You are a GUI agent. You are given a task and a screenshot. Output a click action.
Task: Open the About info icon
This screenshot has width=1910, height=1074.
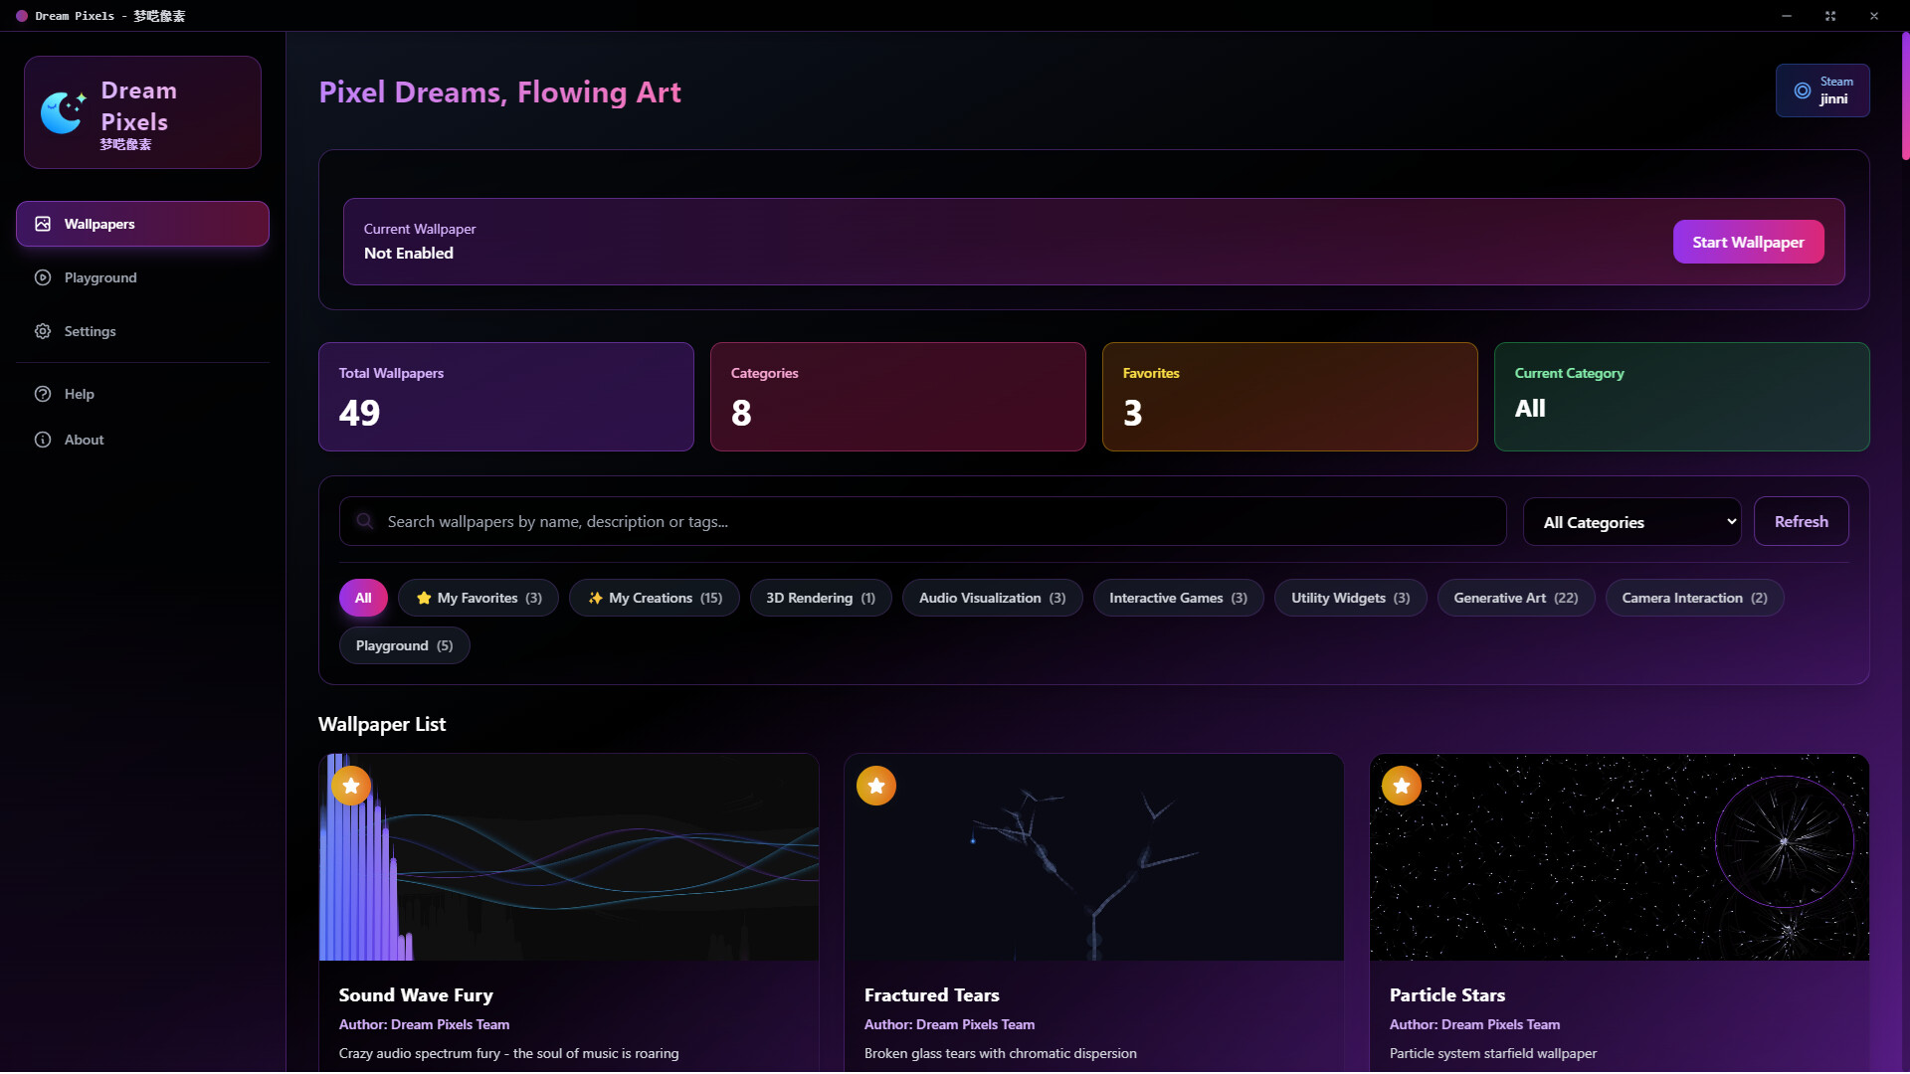point(42,440)
